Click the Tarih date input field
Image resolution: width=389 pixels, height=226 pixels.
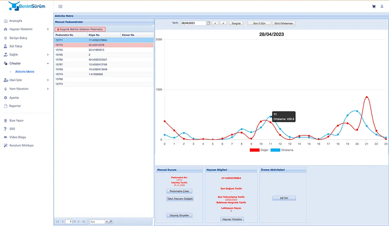pyautogui.click(x=193, y=23)
